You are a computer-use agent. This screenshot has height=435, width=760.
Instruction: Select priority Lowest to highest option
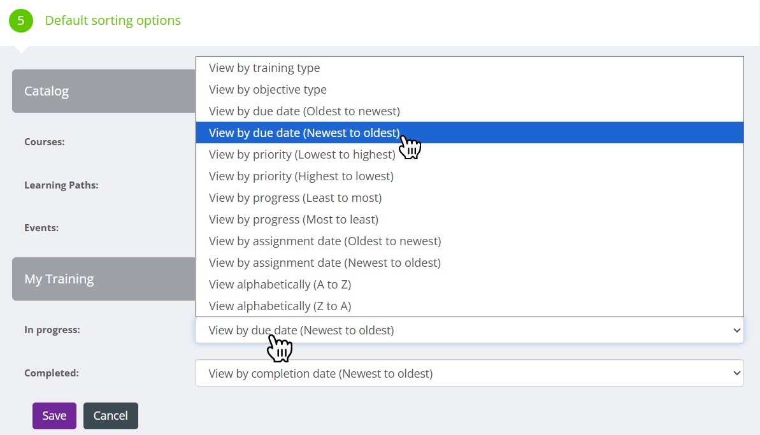302,155
